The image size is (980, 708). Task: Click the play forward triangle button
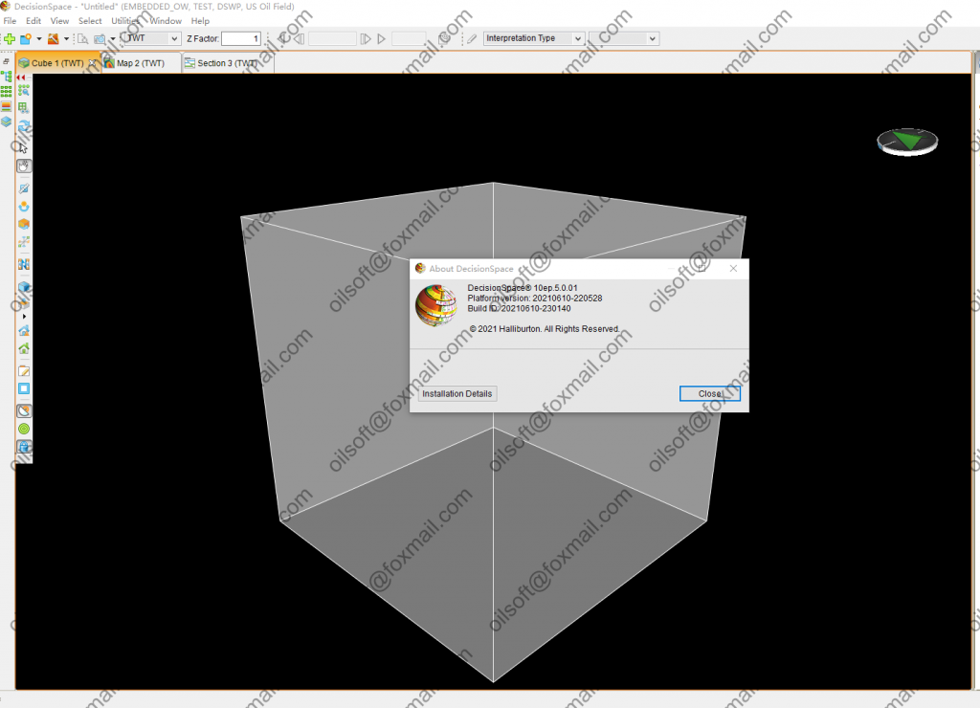[x=381, y=38]
